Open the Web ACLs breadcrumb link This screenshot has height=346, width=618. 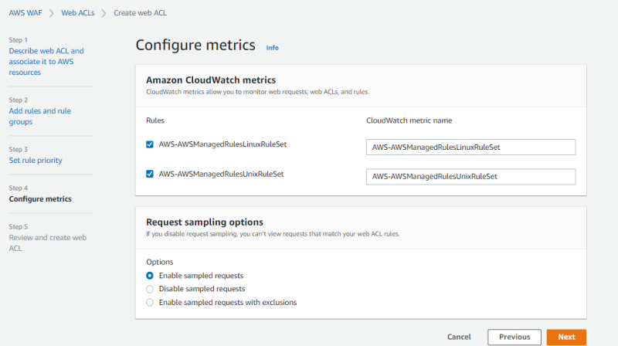tap(78, 13)
